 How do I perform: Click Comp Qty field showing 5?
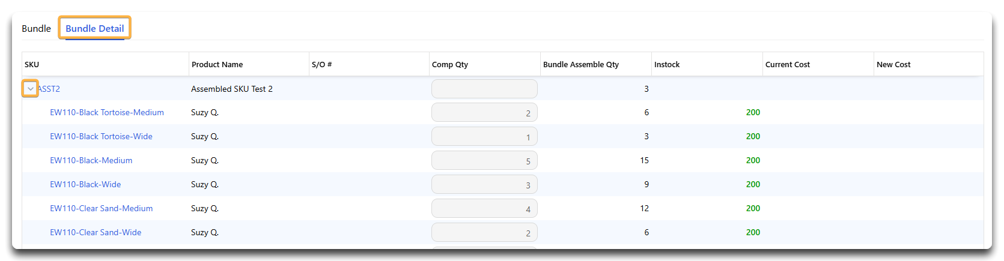point(484,161)
